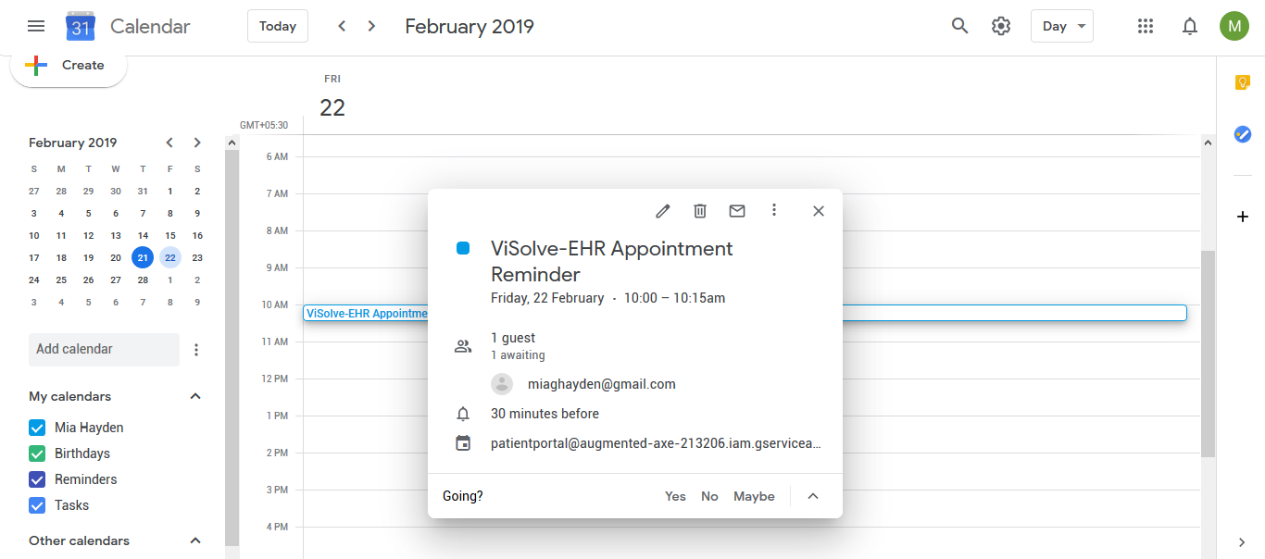Open the Google apps grid
The height and width of the screenshot is (559, 1265).
(x=1146, y=26)
